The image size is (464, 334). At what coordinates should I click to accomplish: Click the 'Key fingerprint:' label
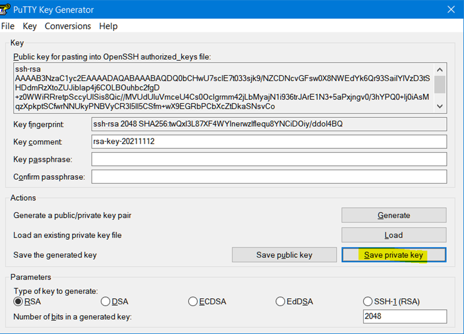(x=39, y=125)
